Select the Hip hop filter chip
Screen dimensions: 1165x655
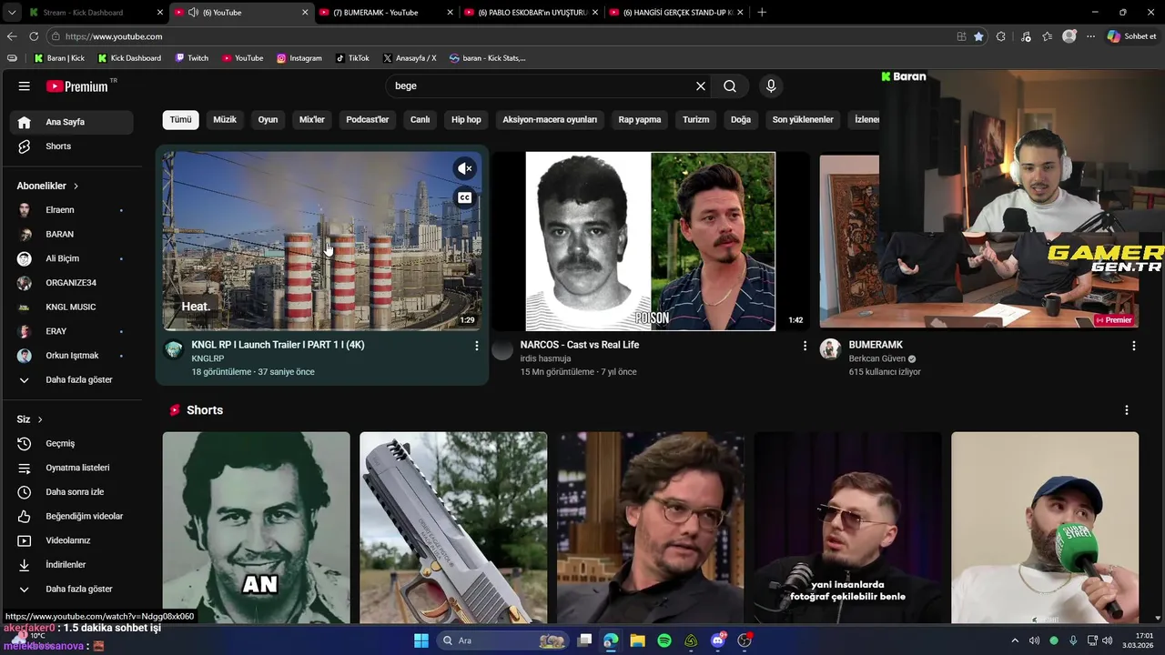pyautogui.click(x=466, y=120)
